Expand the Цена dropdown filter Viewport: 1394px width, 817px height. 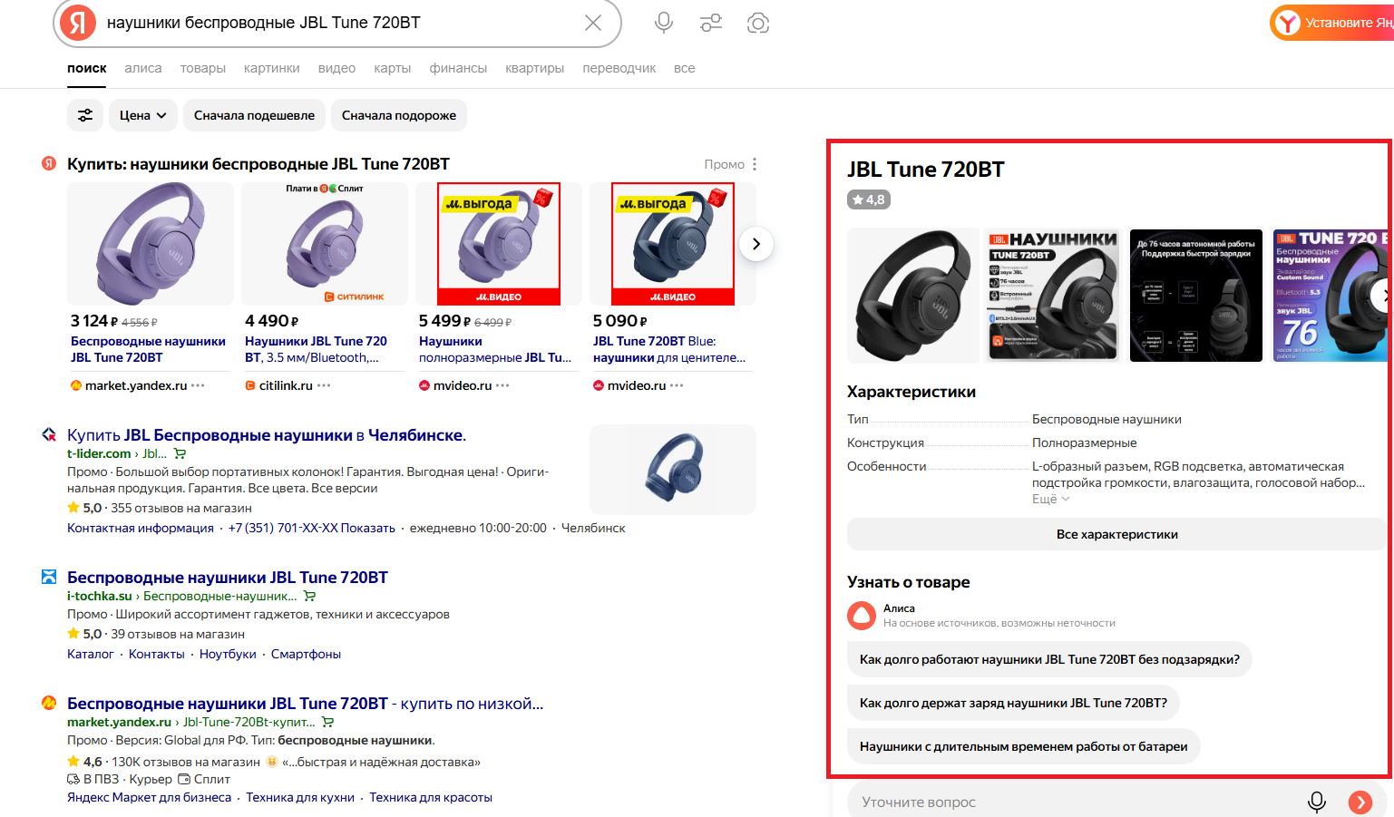click(x=142, y=115)
